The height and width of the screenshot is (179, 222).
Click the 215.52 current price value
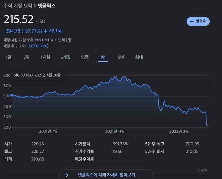pyautogui.click(x=19, y=19)
